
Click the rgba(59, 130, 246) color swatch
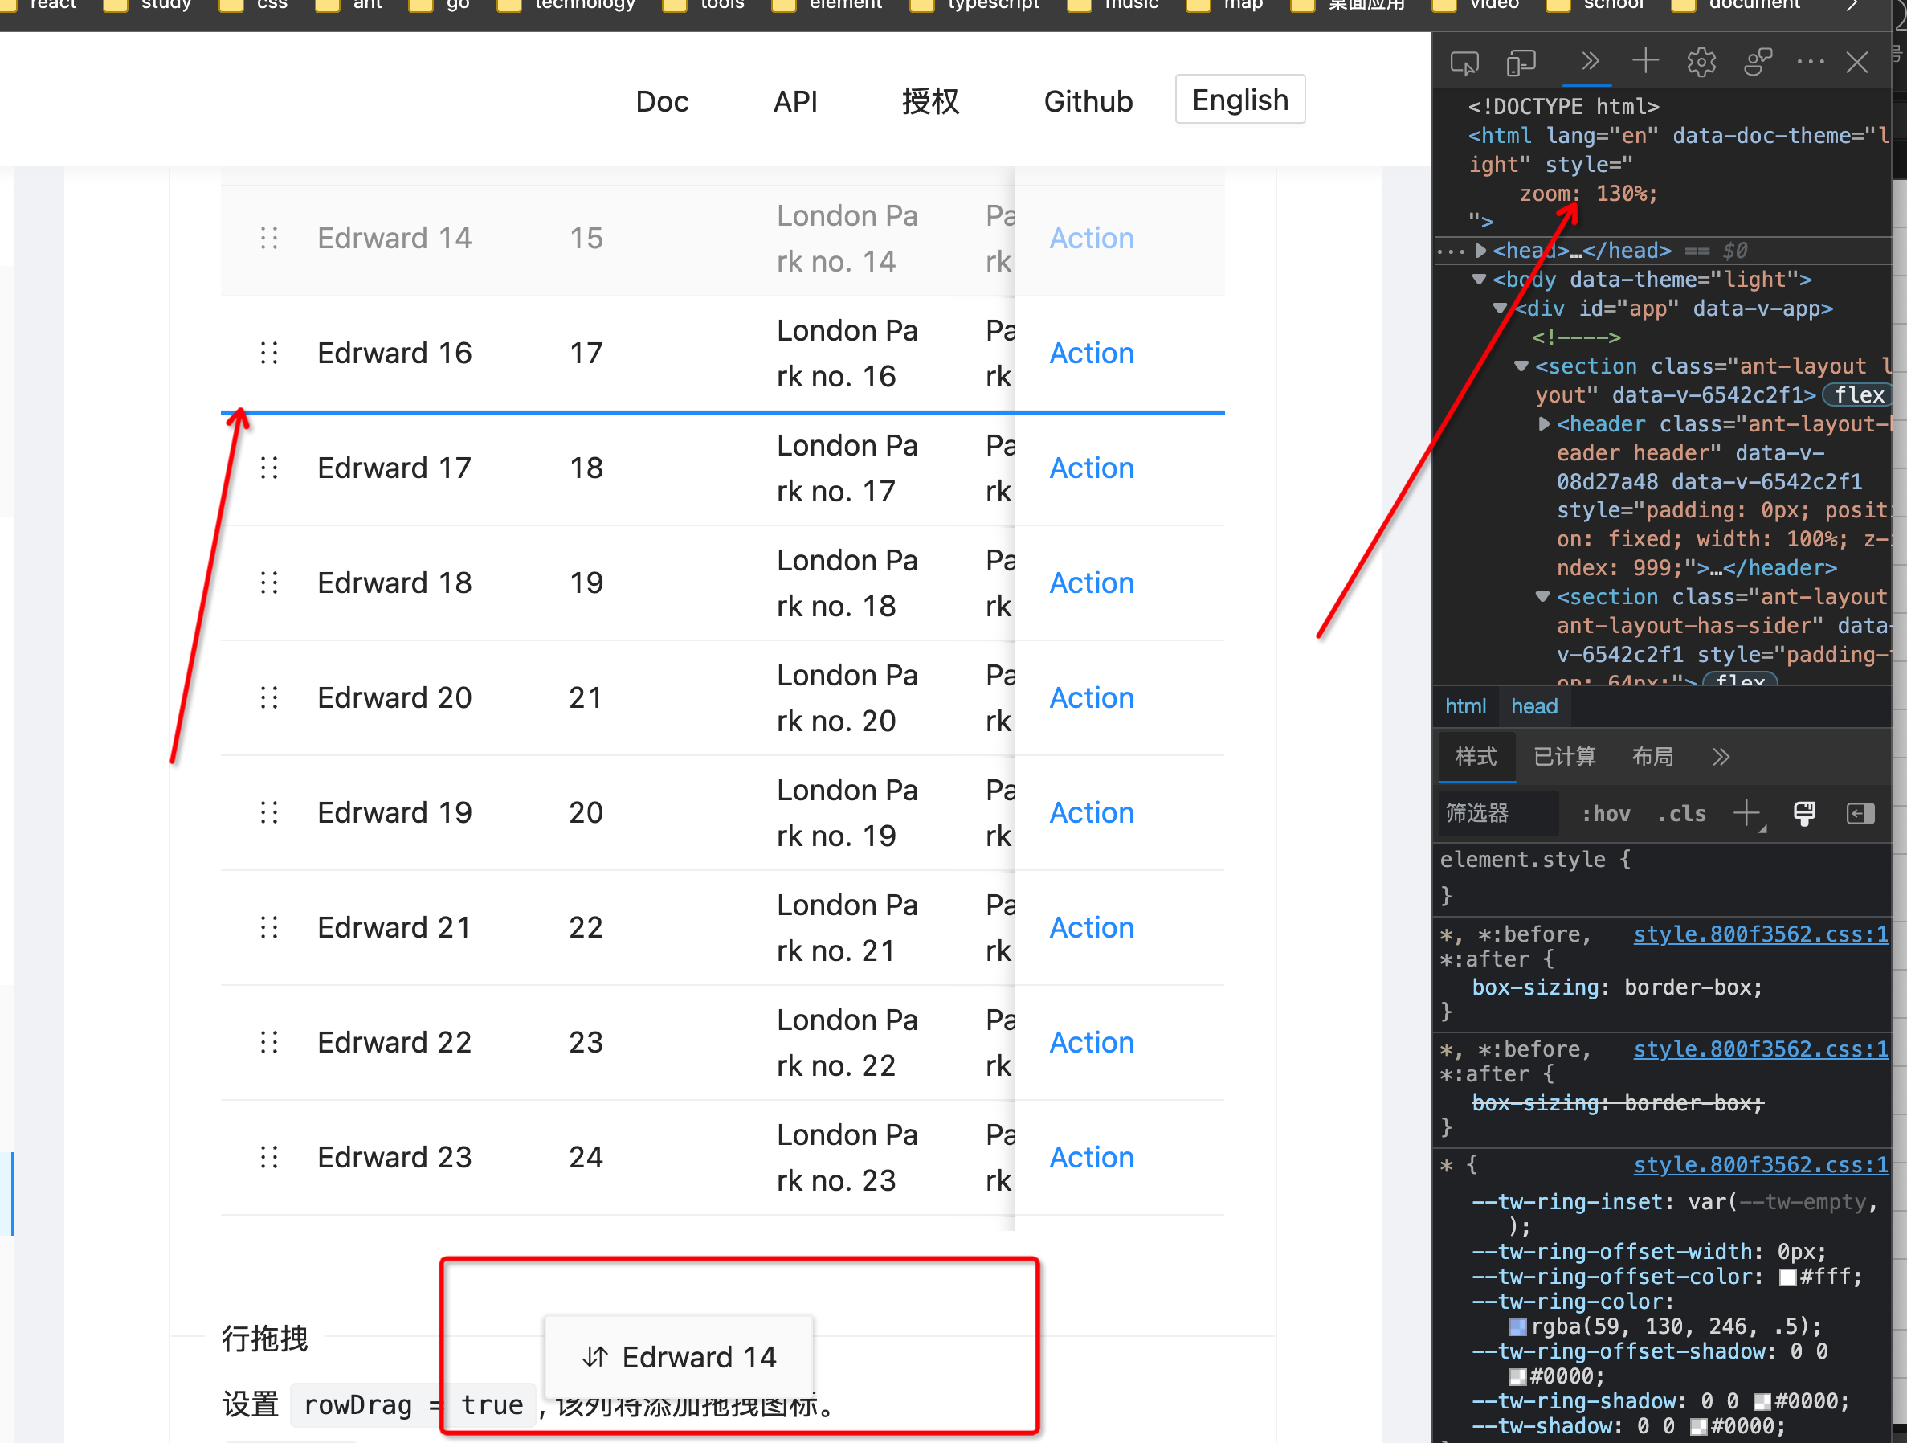coord(1517,1326)
